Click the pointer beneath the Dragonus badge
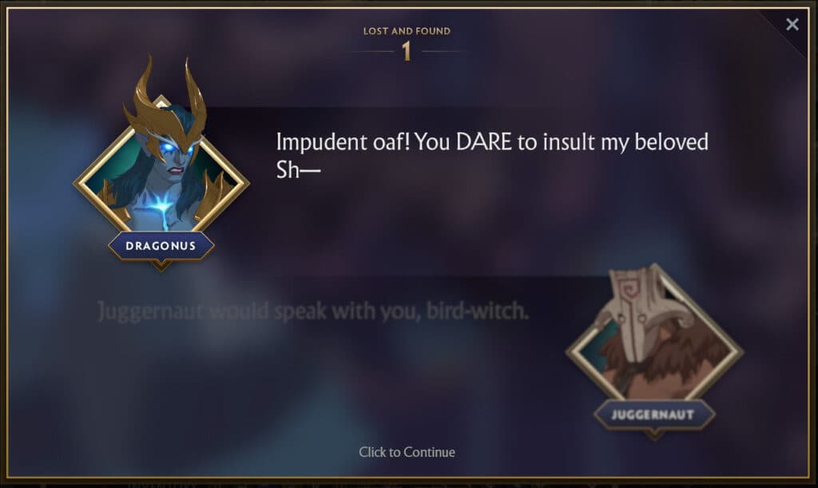 161,265
